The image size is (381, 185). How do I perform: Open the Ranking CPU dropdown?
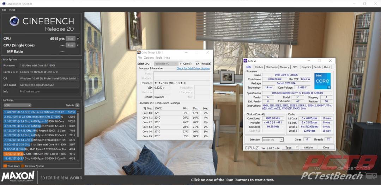point(17,105)
